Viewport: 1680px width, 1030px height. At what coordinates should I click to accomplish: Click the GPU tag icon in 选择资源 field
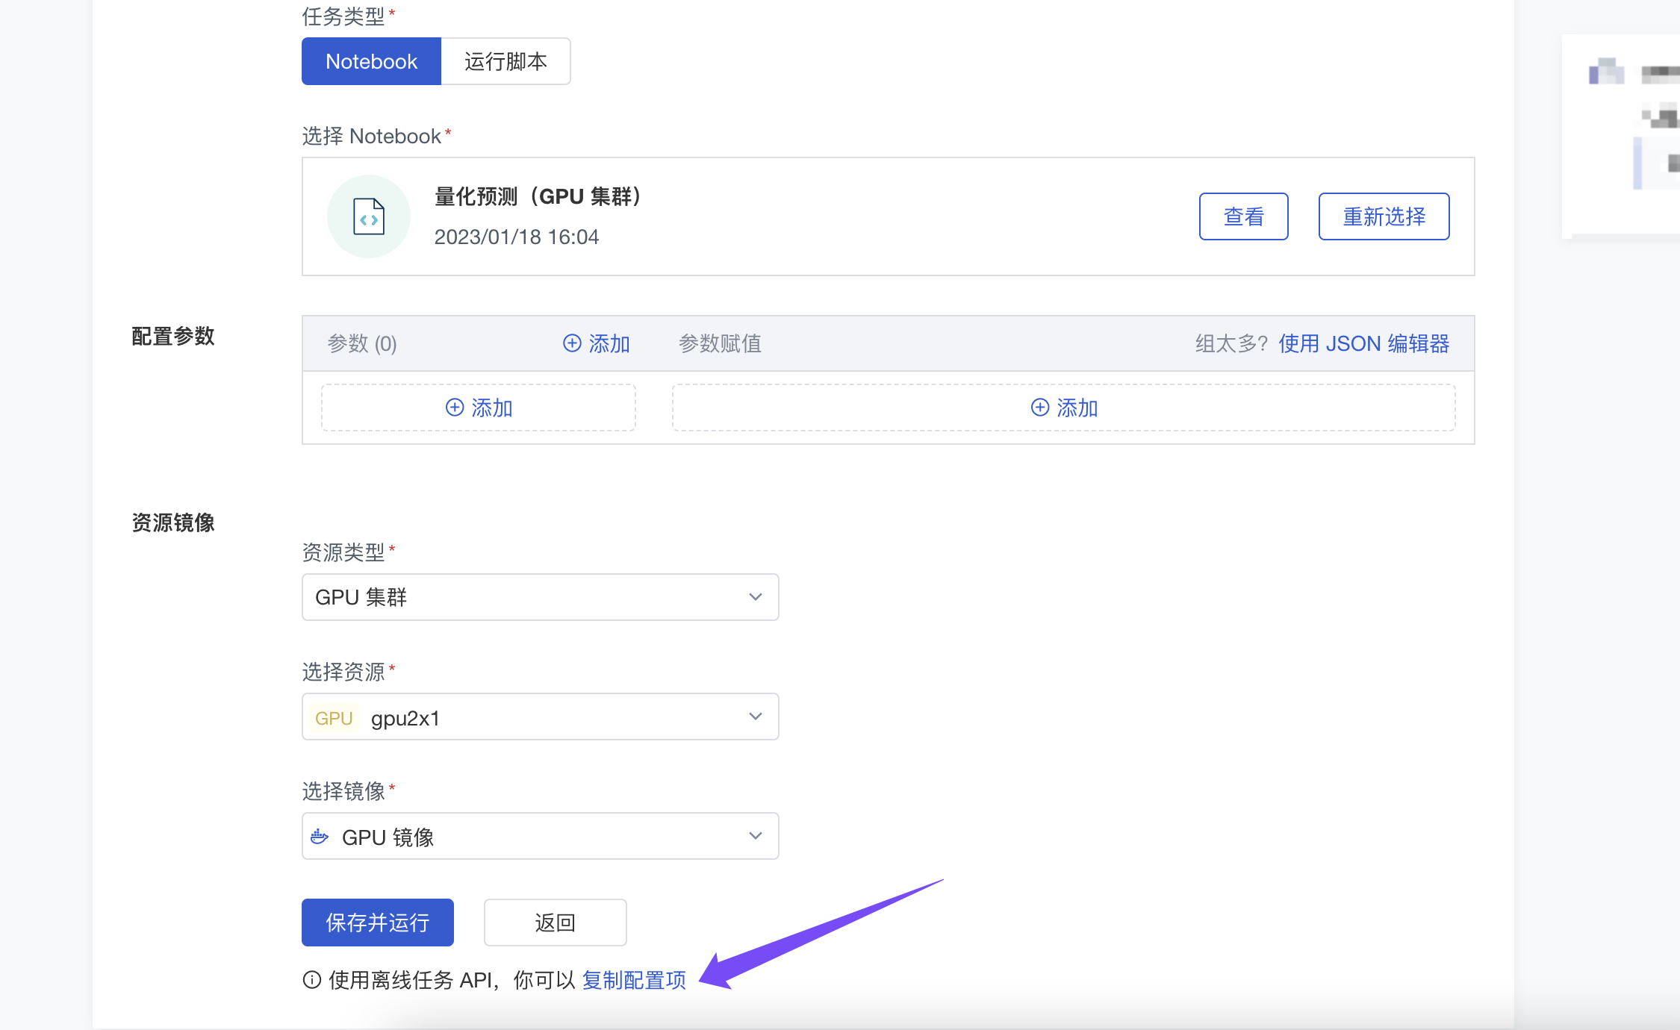[x=333, y=717]
